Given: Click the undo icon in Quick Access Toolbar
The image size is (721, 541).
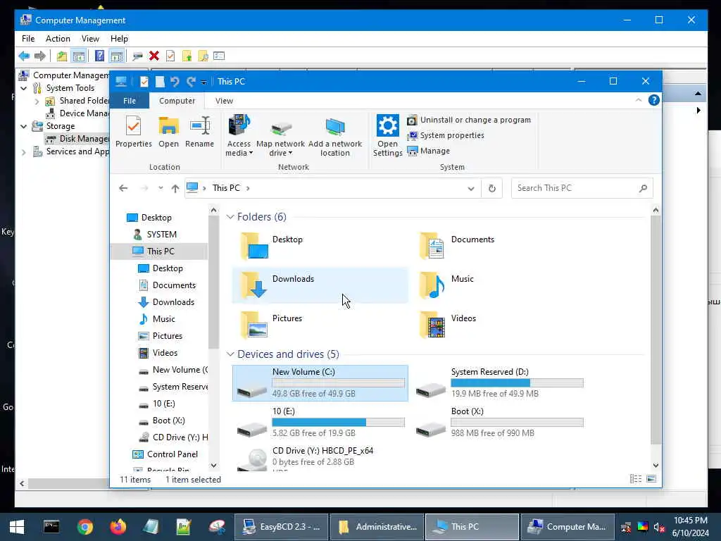Looking at the screenshot, I should (x=175, y=82).
